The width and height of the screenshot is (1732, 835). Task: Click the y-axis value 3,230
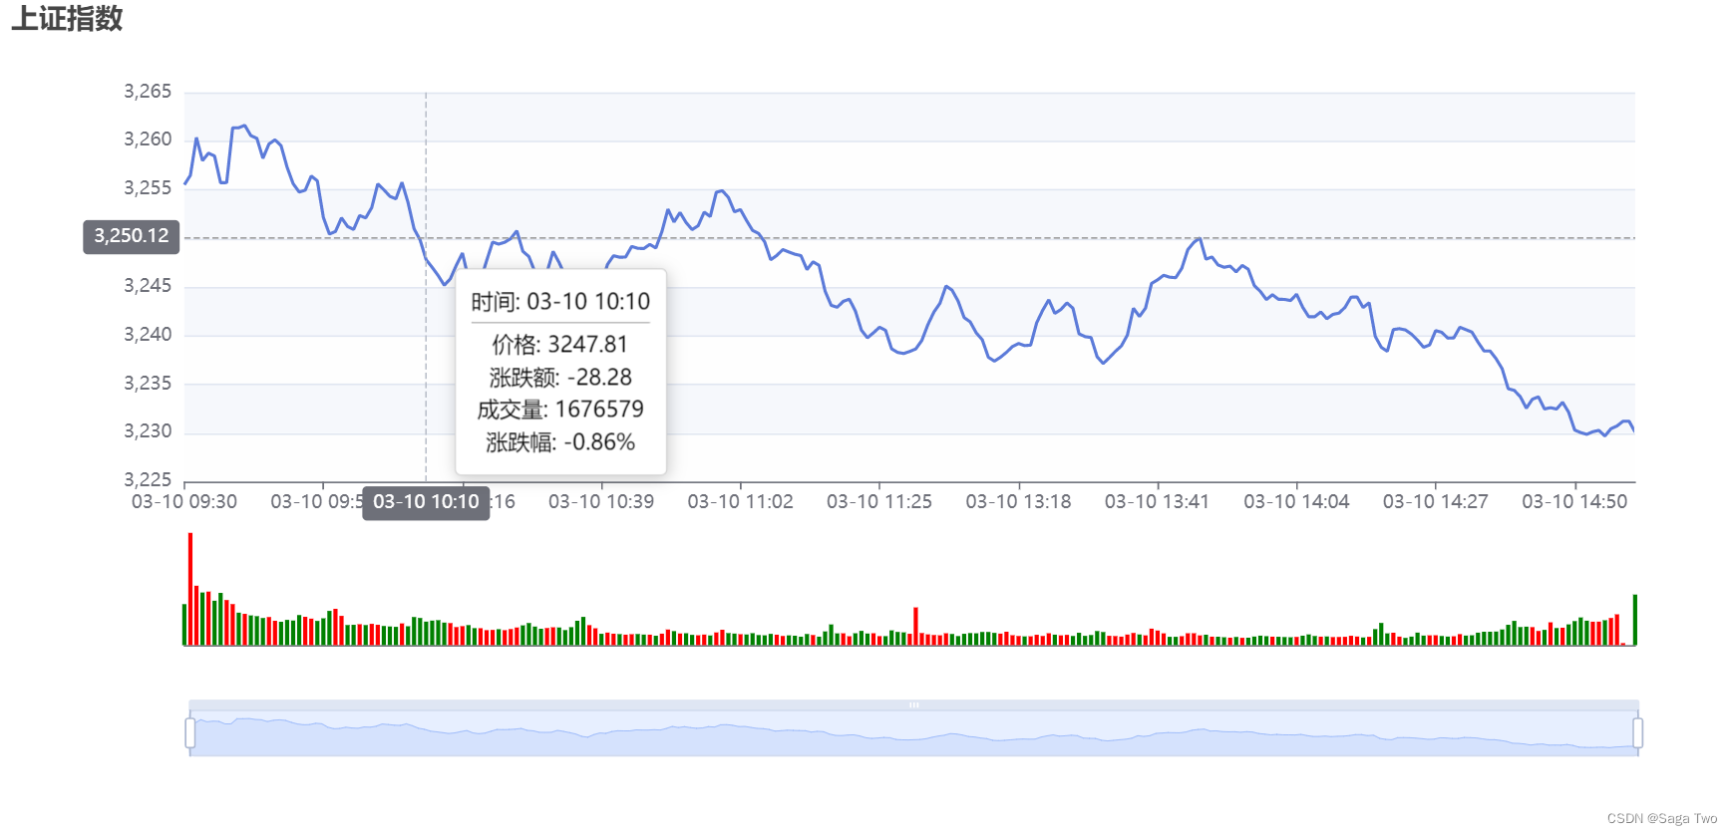tap(148, 431)
